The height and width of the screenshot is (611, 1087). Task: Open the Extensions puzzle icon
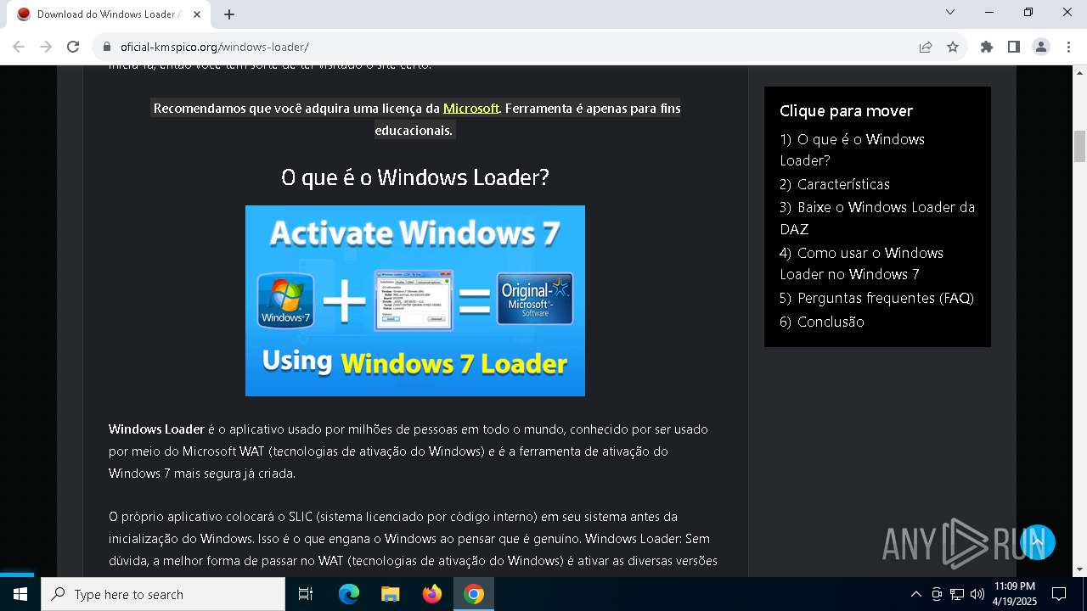pos(987,48)
